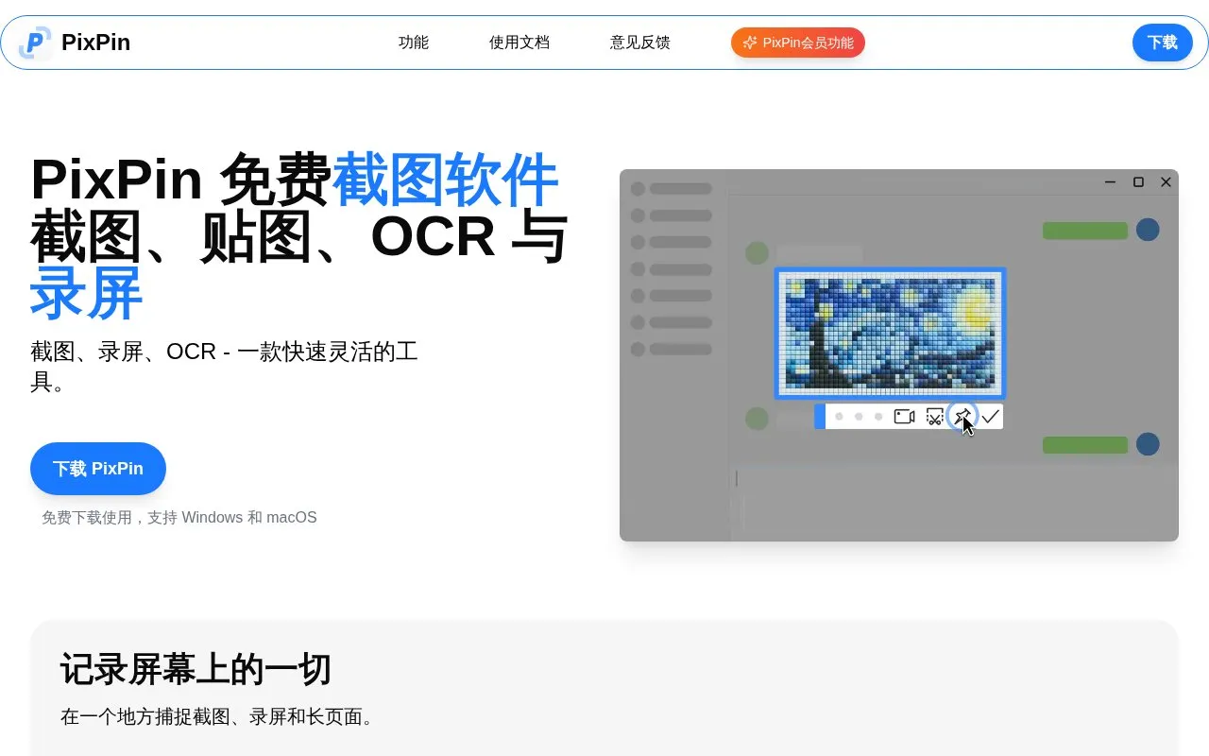Click subtitle 截图、录屏、OCR - 一款快速灵活的工具
Image resolution: width=1209 pixels, height=756 pixels.
pos(224,367)
